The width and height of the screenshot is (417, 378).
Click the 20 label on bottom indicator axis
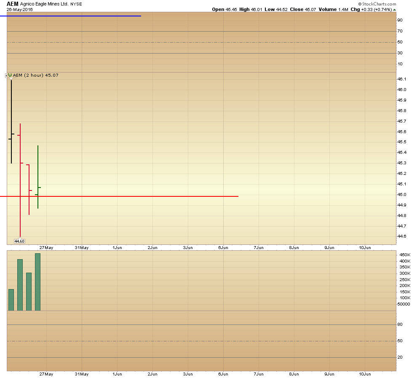(400, 357)
